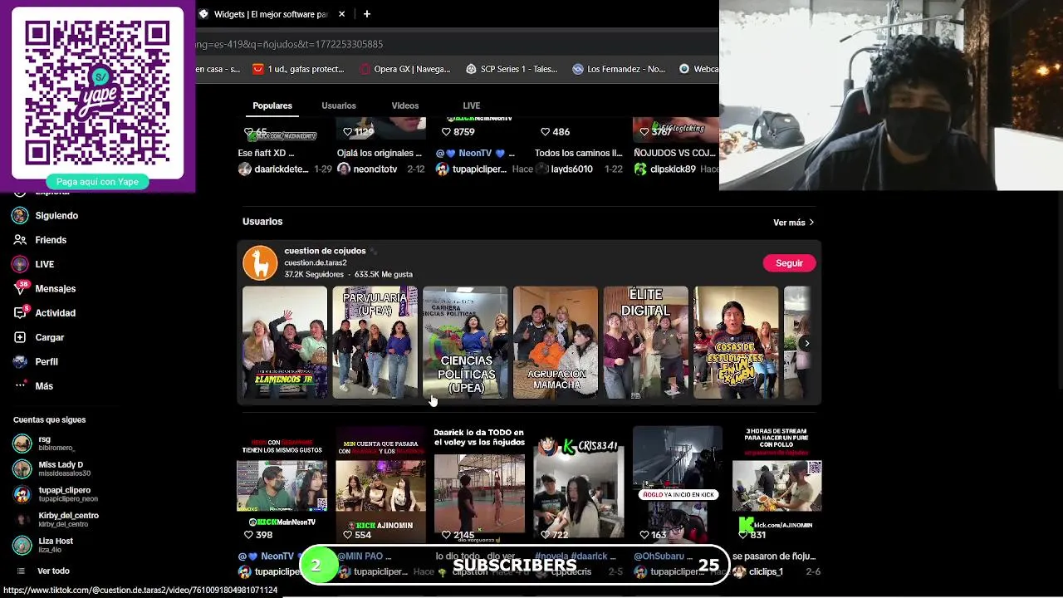The image size is (1063, 598).
Task: Open the Friends sidebar icon
Action: click(20, 240)
